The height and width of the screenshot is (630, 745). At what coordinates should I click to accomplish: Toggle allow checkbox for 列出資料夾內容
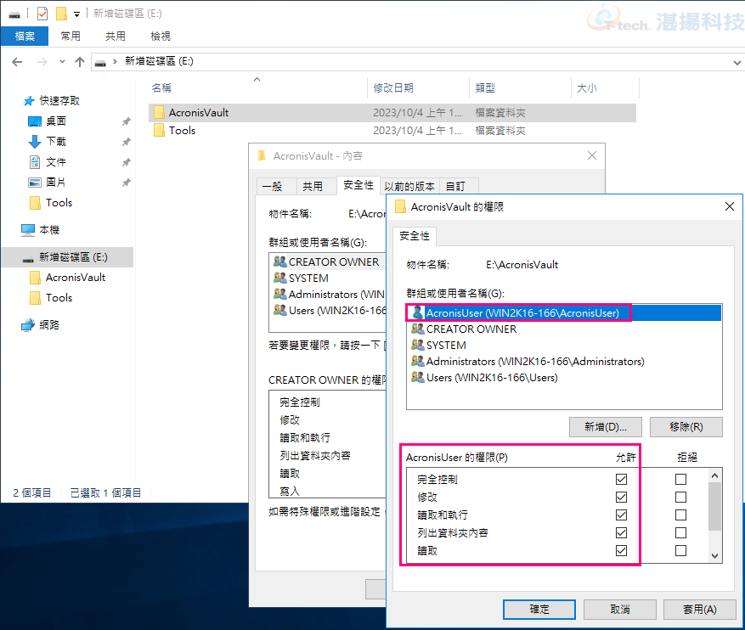[x=621, y=532]
